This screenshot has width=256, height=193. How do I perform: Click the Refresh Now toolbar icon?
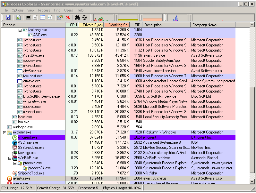[x=19, y=17]
